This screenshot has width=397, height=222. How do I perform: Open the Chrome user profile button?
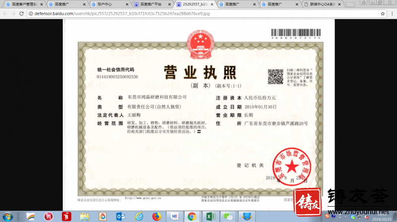[x=364, y=2]
